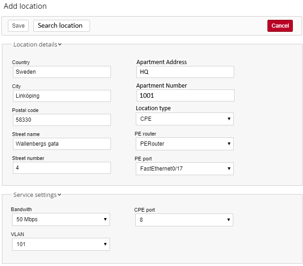Collapse the Location details section

pyautogui.click(x=37, y=45)
